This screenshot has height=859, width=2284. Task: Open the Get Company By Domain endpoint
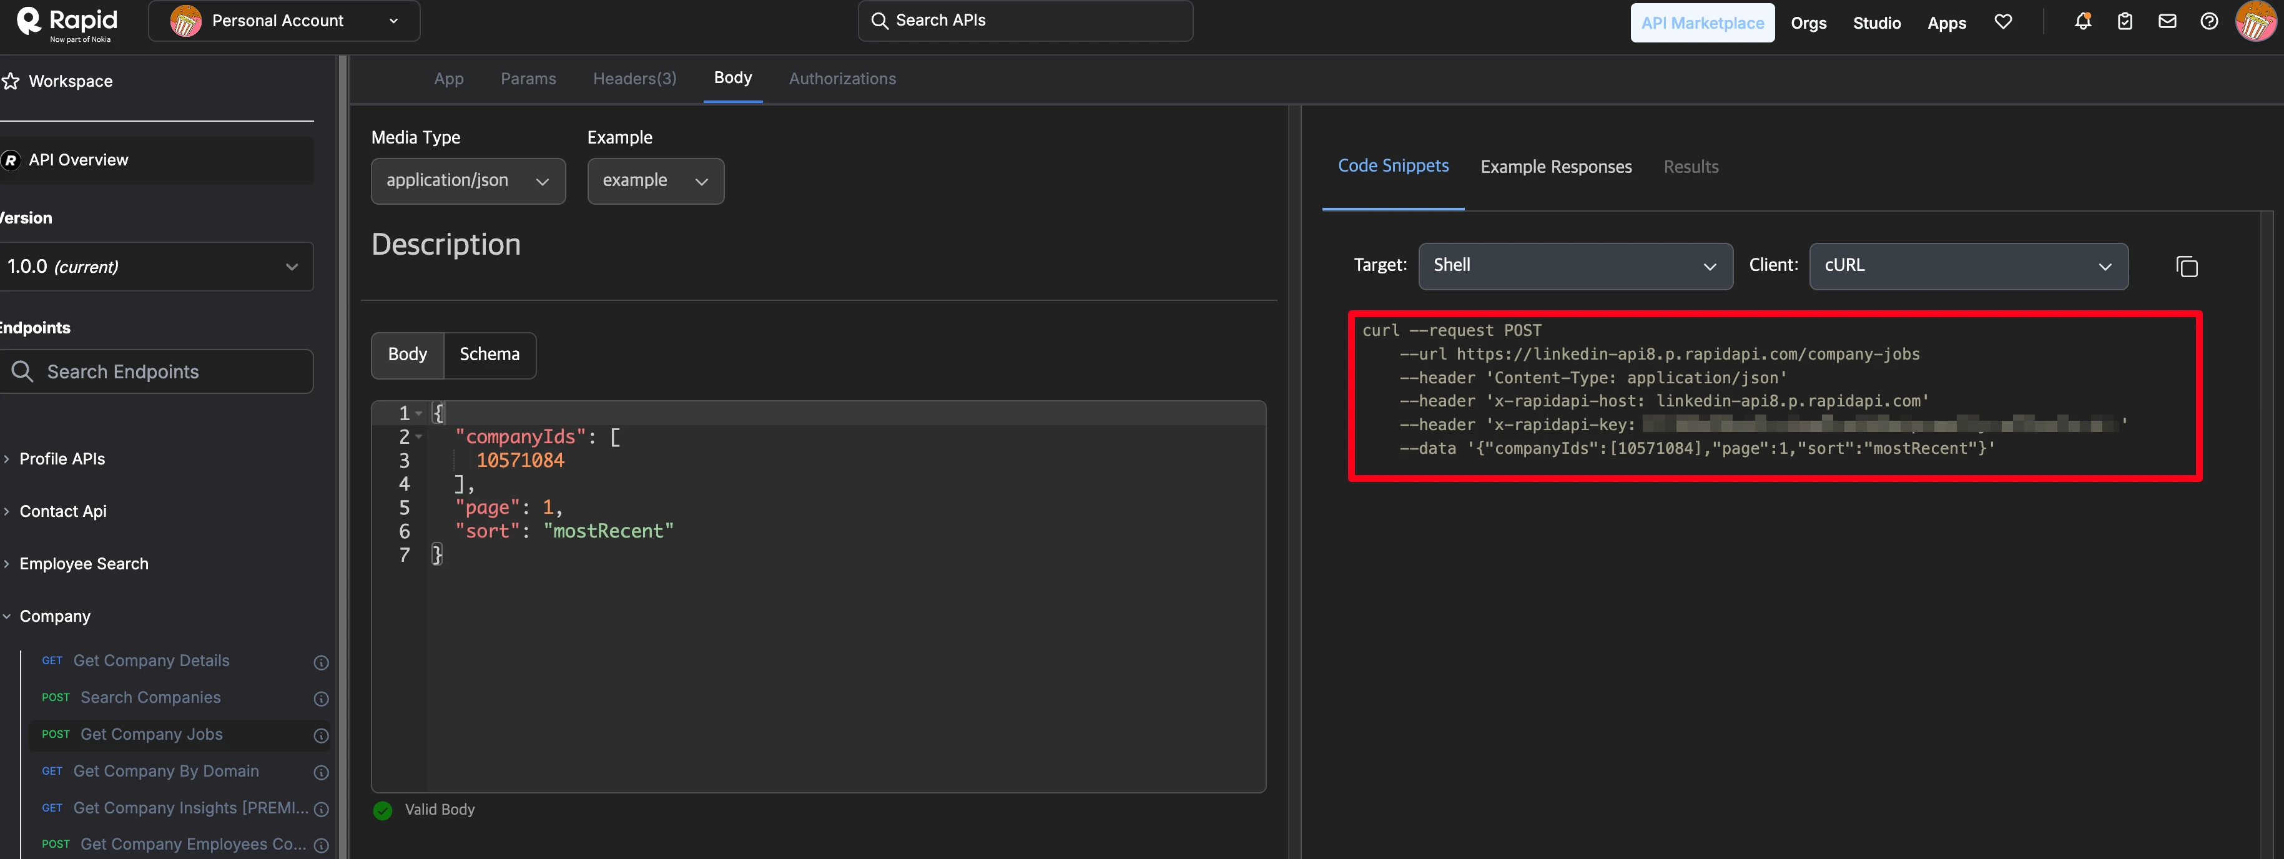tap(166, 771)
